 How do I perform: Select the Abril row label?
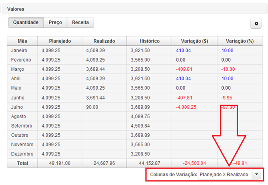16,79
